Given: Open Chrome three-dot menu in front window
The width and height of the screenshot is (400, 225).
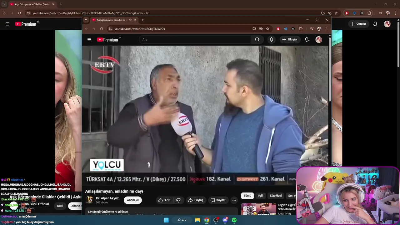Looking at the screenshot, I should pos(327,29).
